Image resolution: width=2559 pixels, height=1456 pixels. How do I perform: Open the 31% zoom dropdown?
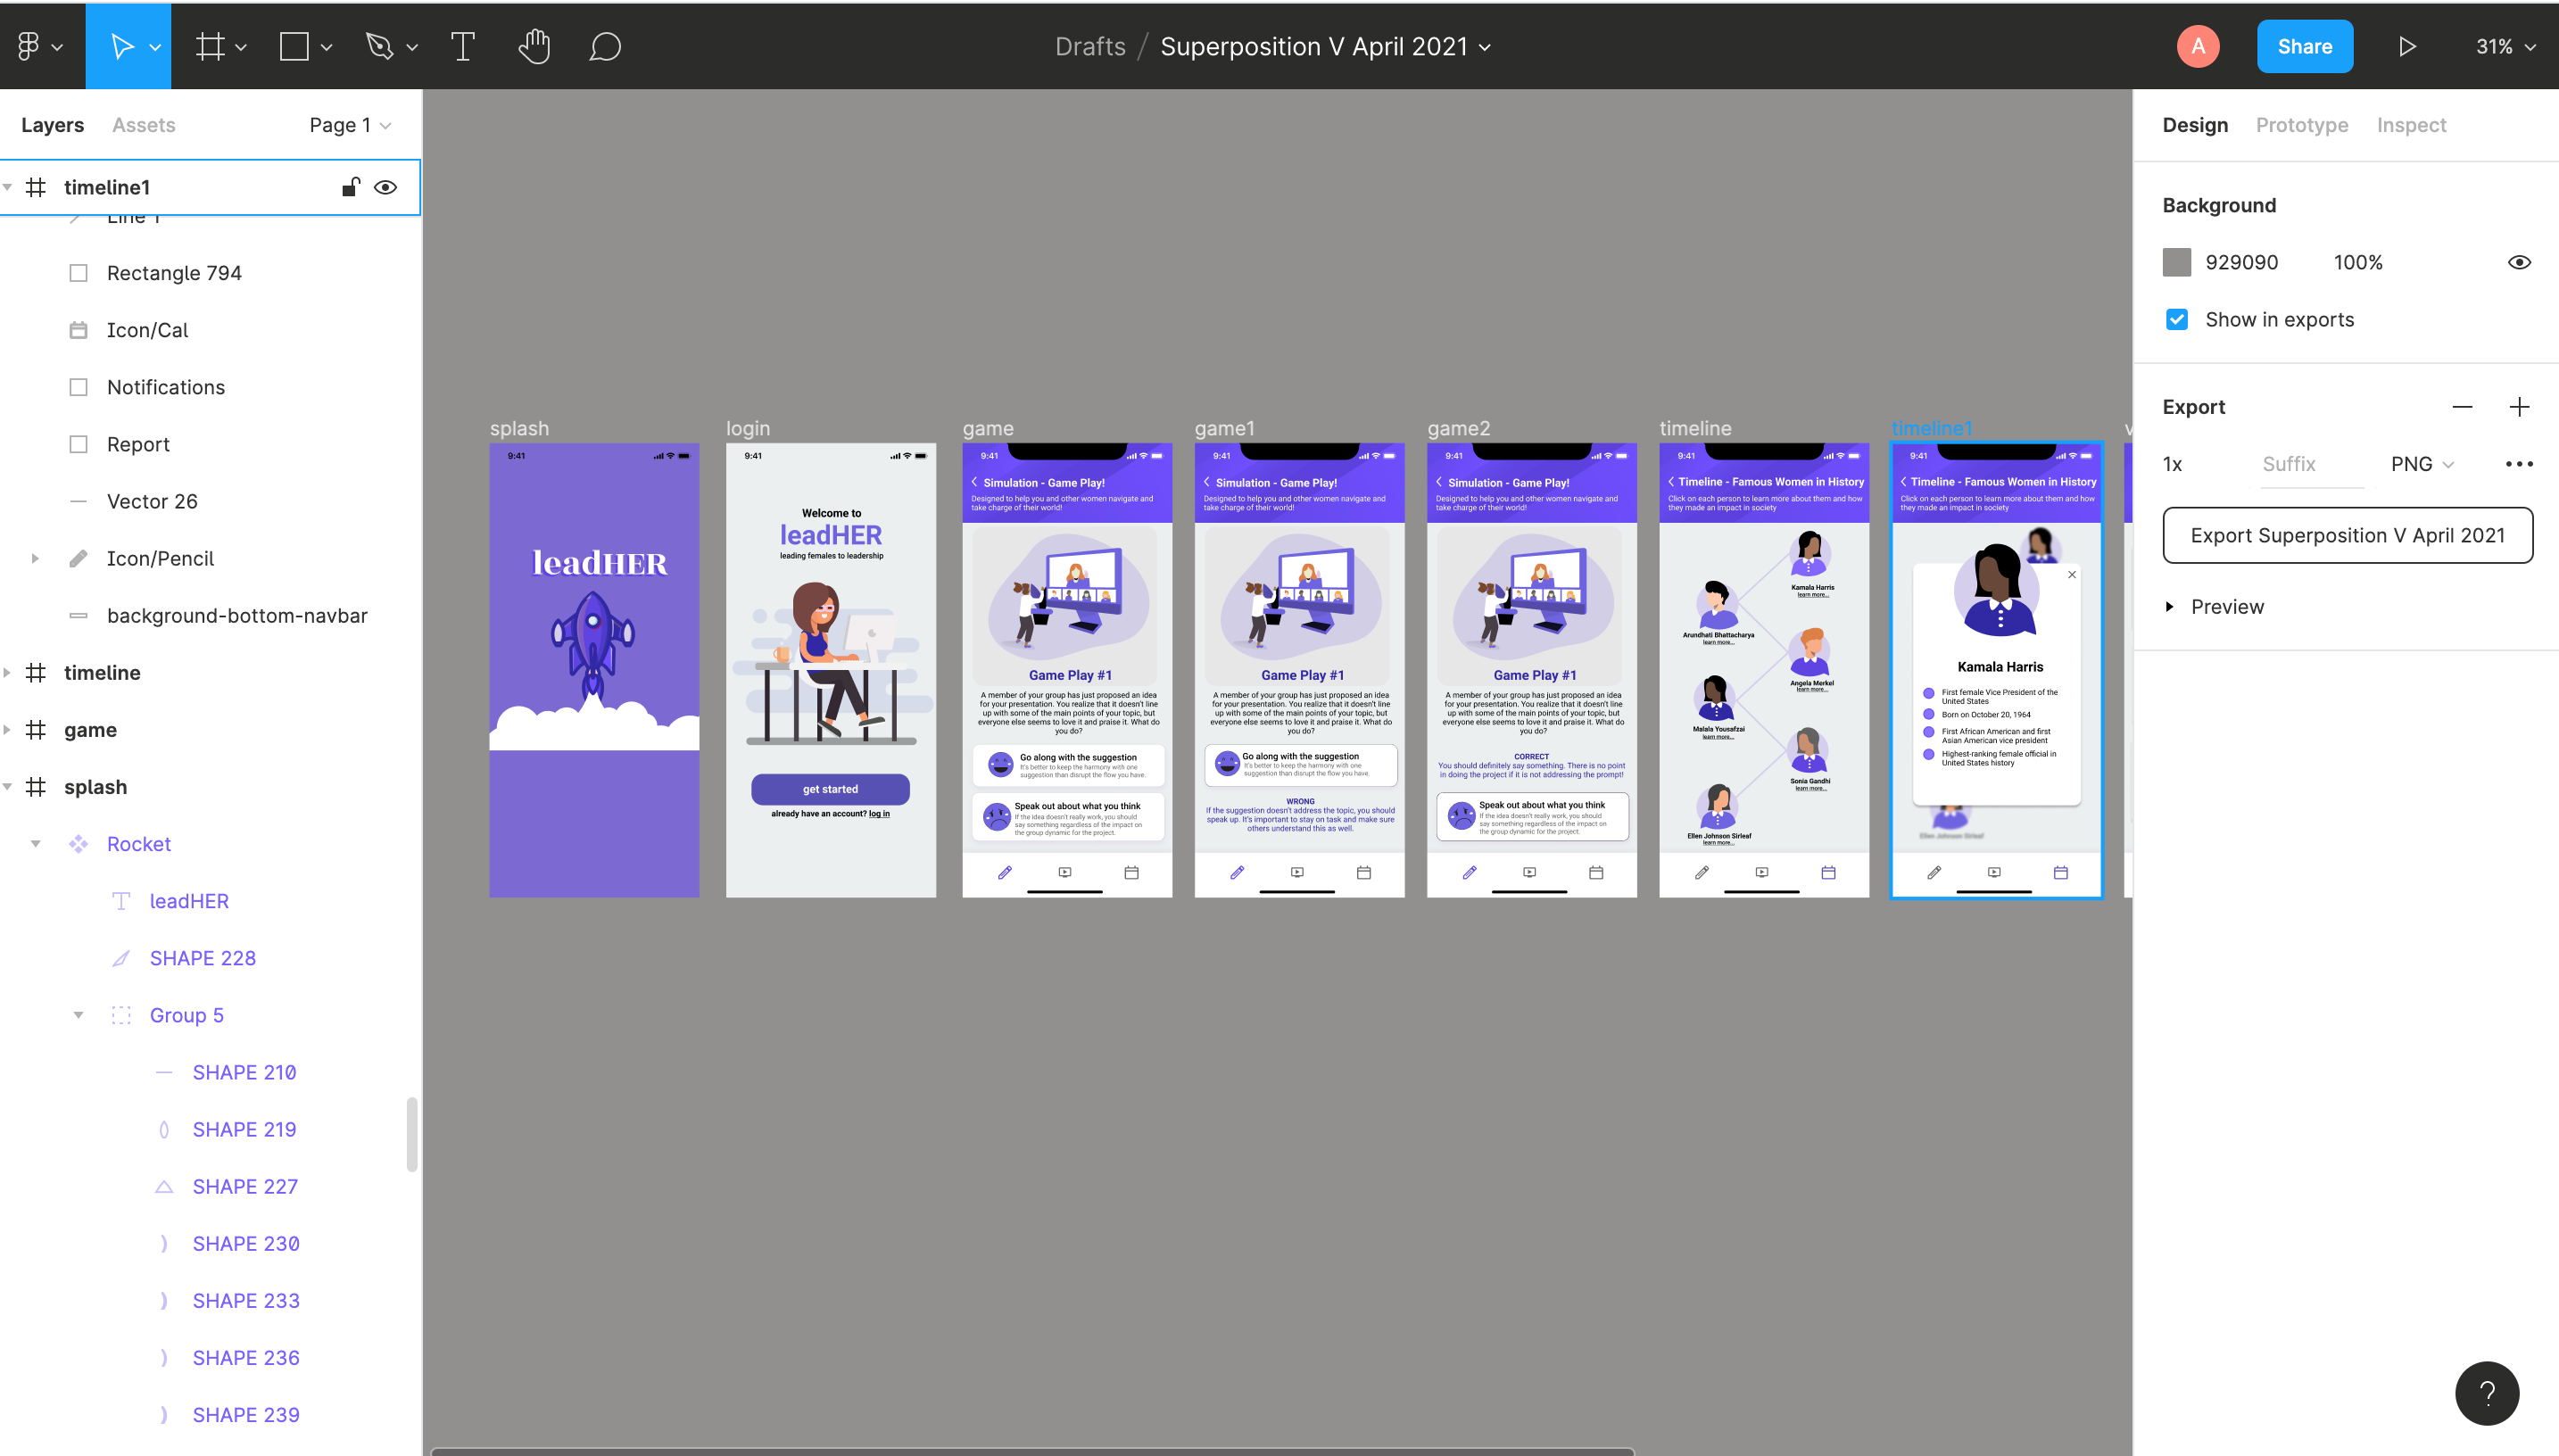pyautogui.click(x=2505, y=46)
